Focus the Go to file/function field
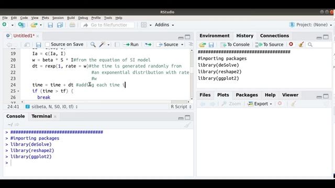The image size is (335, 188). [x=107, y=25]
